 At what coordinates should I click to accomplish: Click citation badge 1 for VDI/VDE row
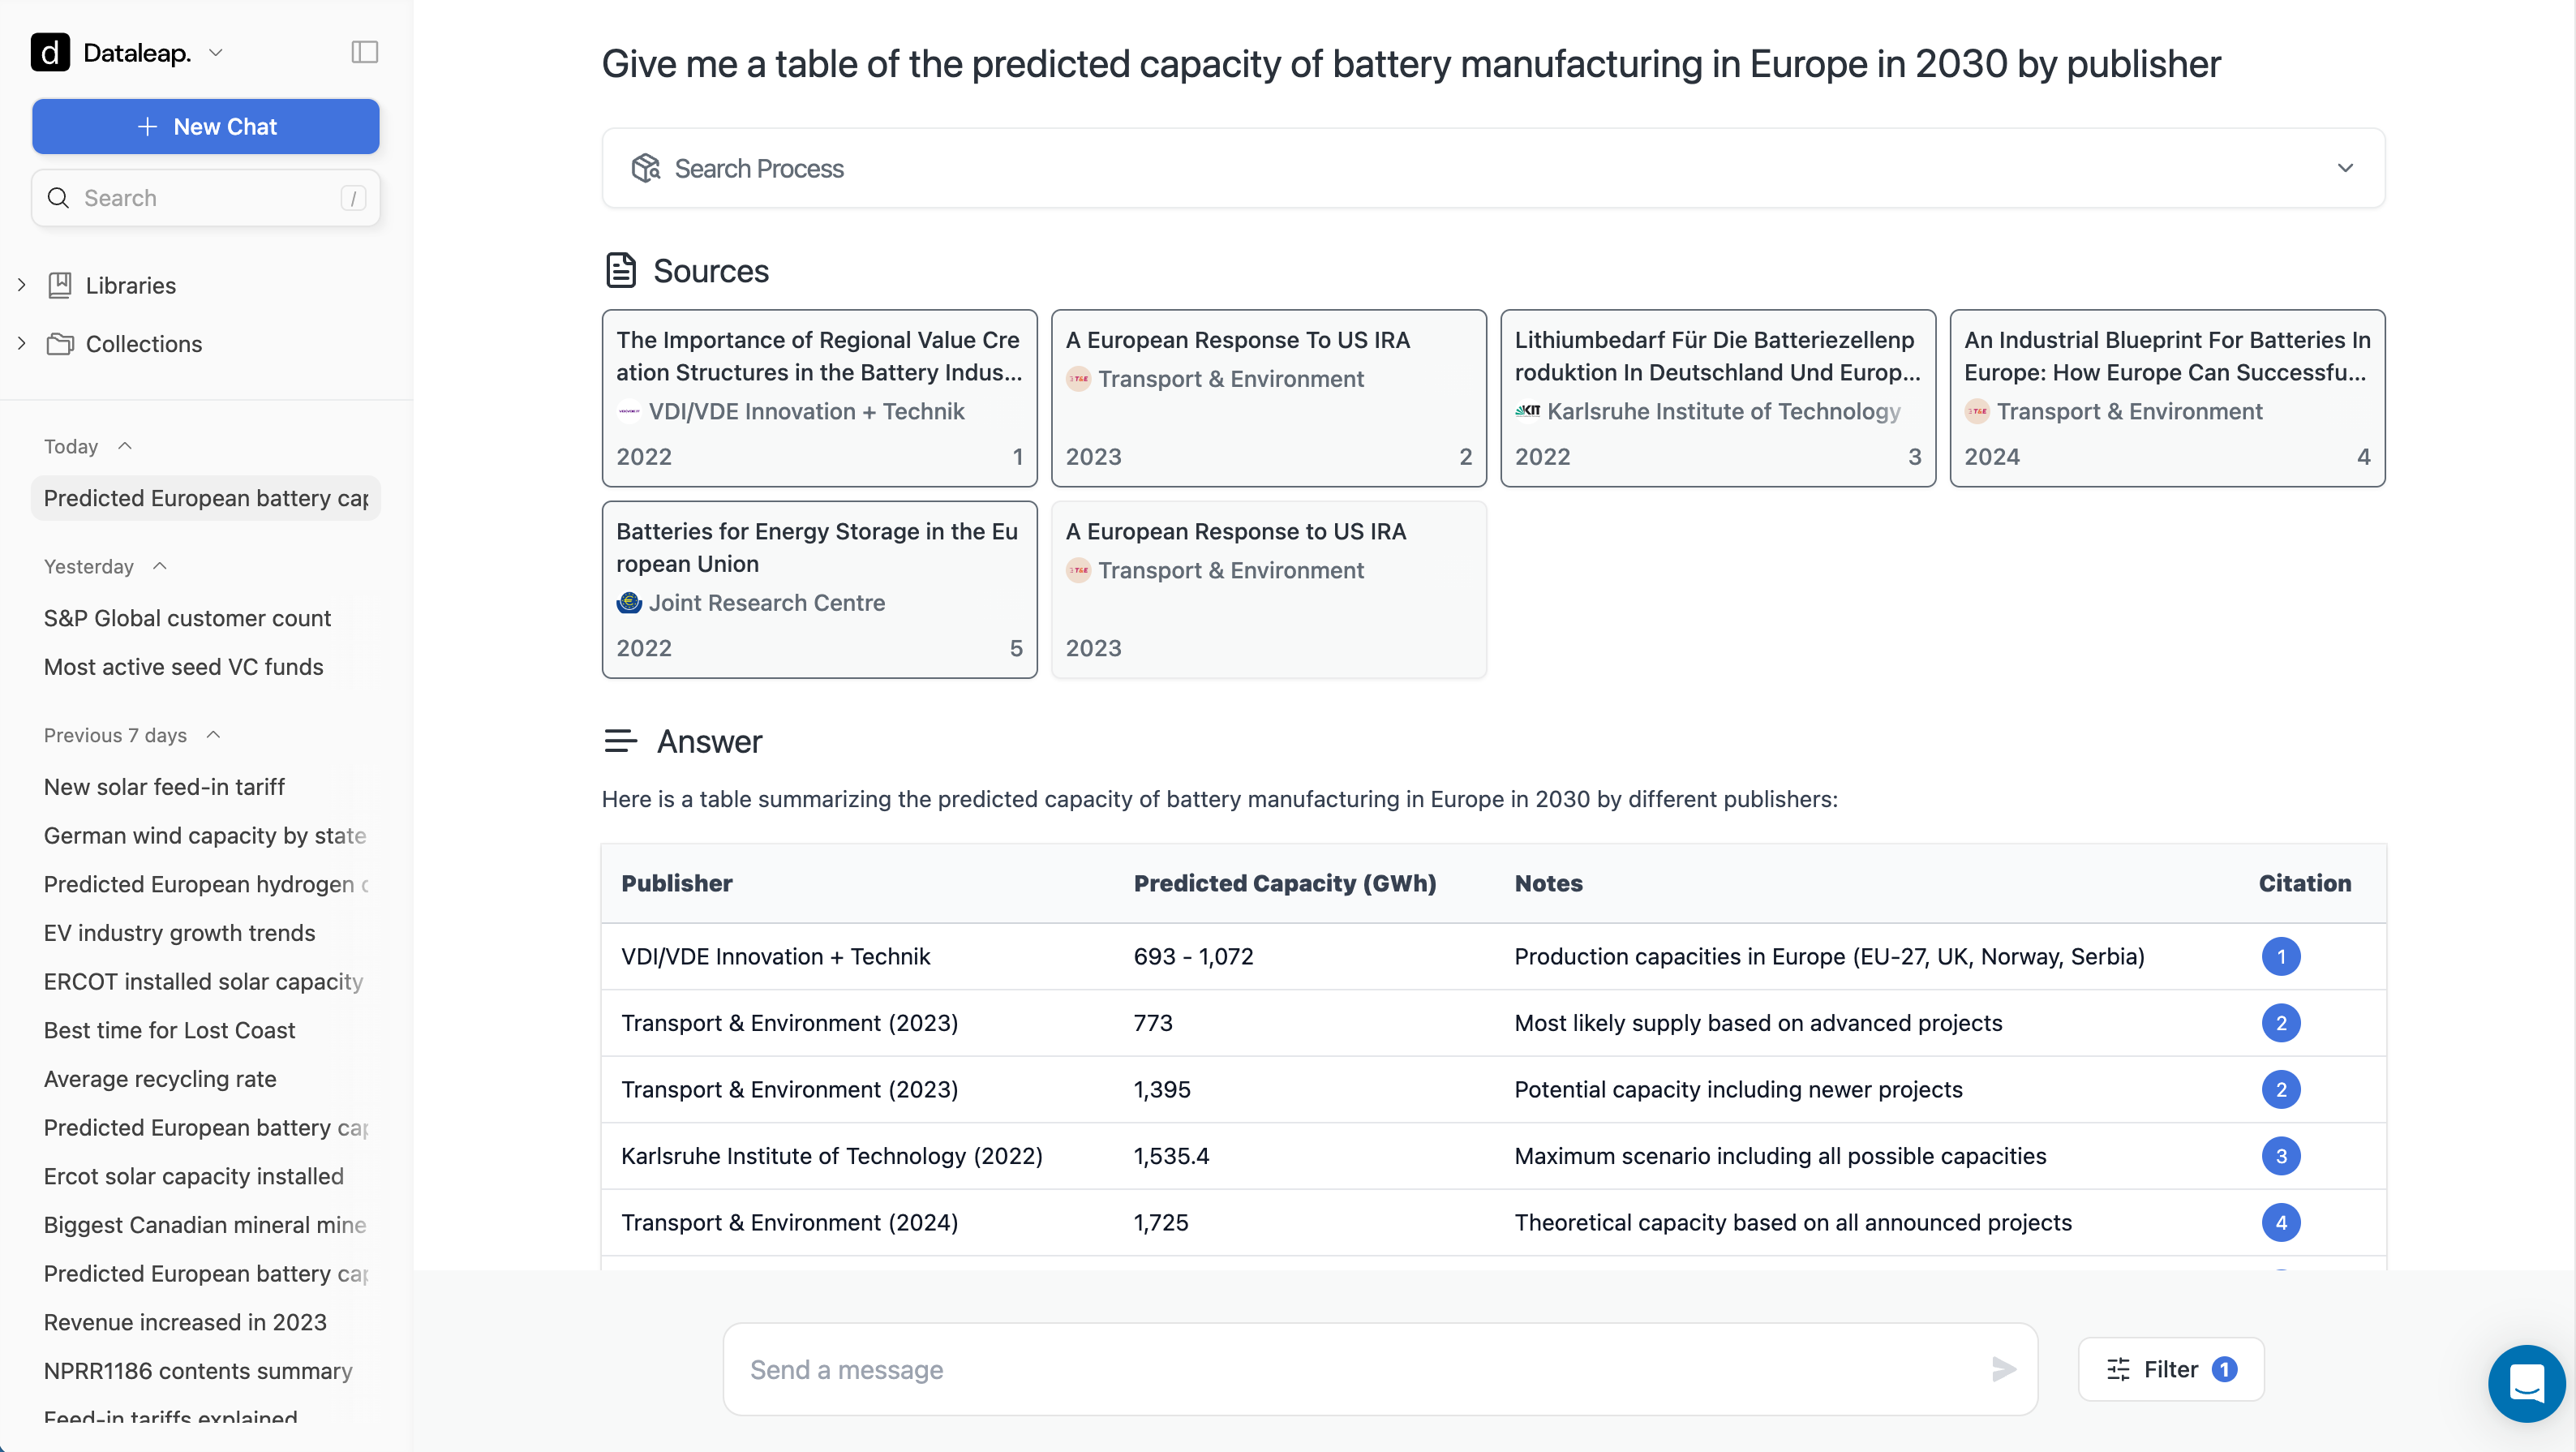point(2280,956)
